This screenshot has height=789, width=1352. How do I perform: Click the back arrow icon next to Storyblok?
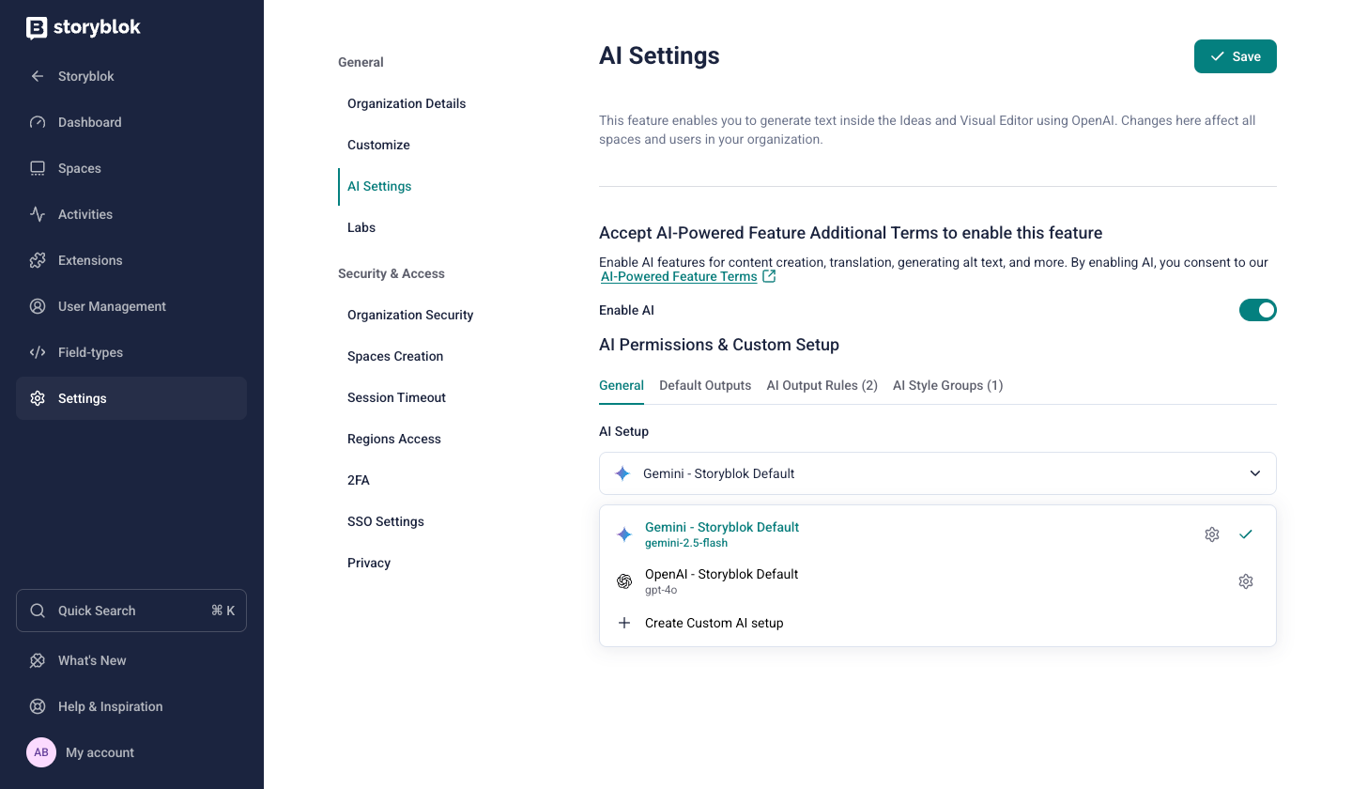(x=38, y=76)
